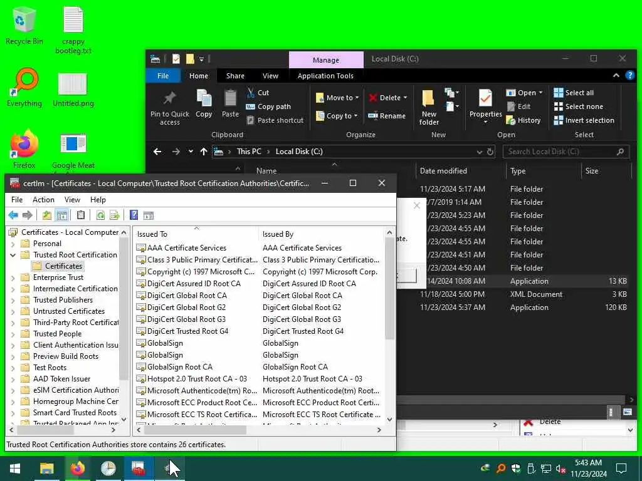
Task: Expand the address bar history dropdown
Action: (480, 152)
